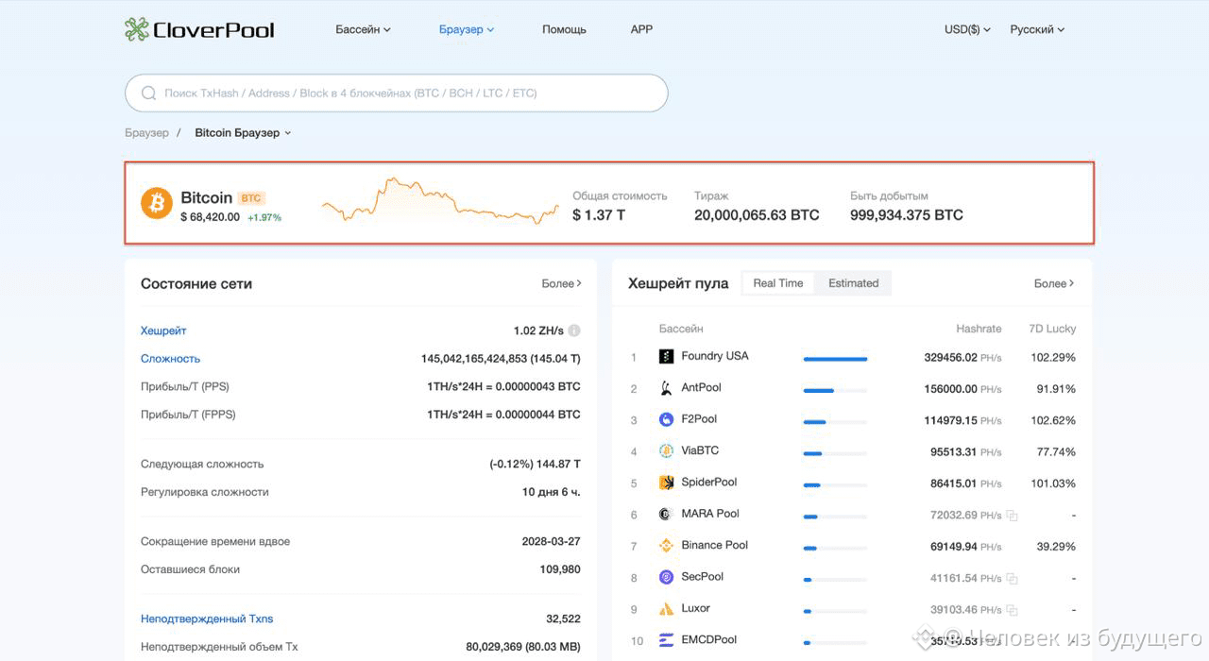Open the Помощь menu item
Viewport: 1209px width, 661px height.
564,29
